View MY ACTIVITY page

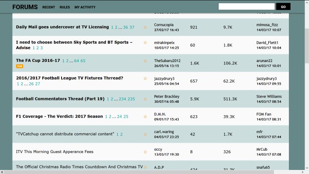pyautogui.click(x=85, y=7)
